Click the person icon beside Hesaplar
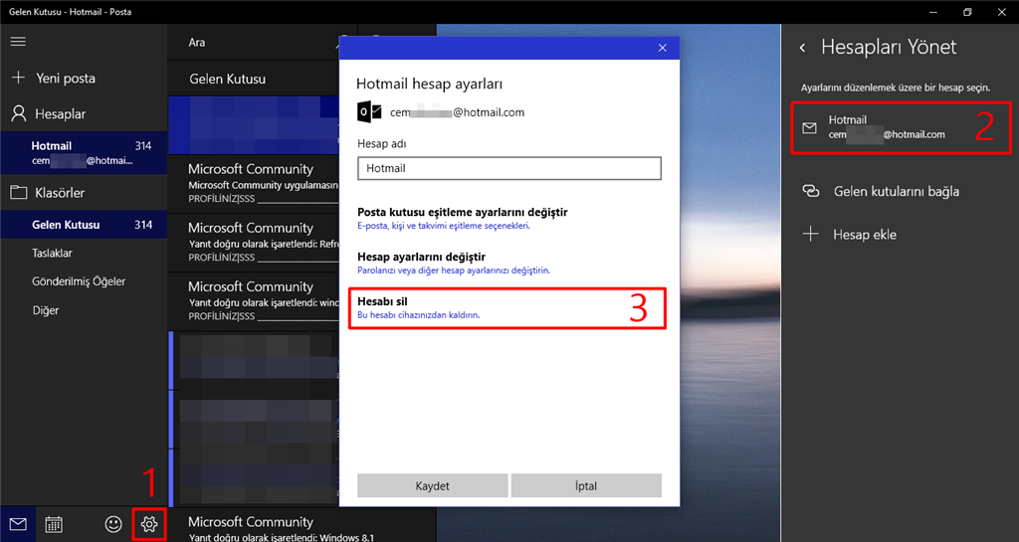This screenshot has height=542, width=1019. click(x=19, y=113)
